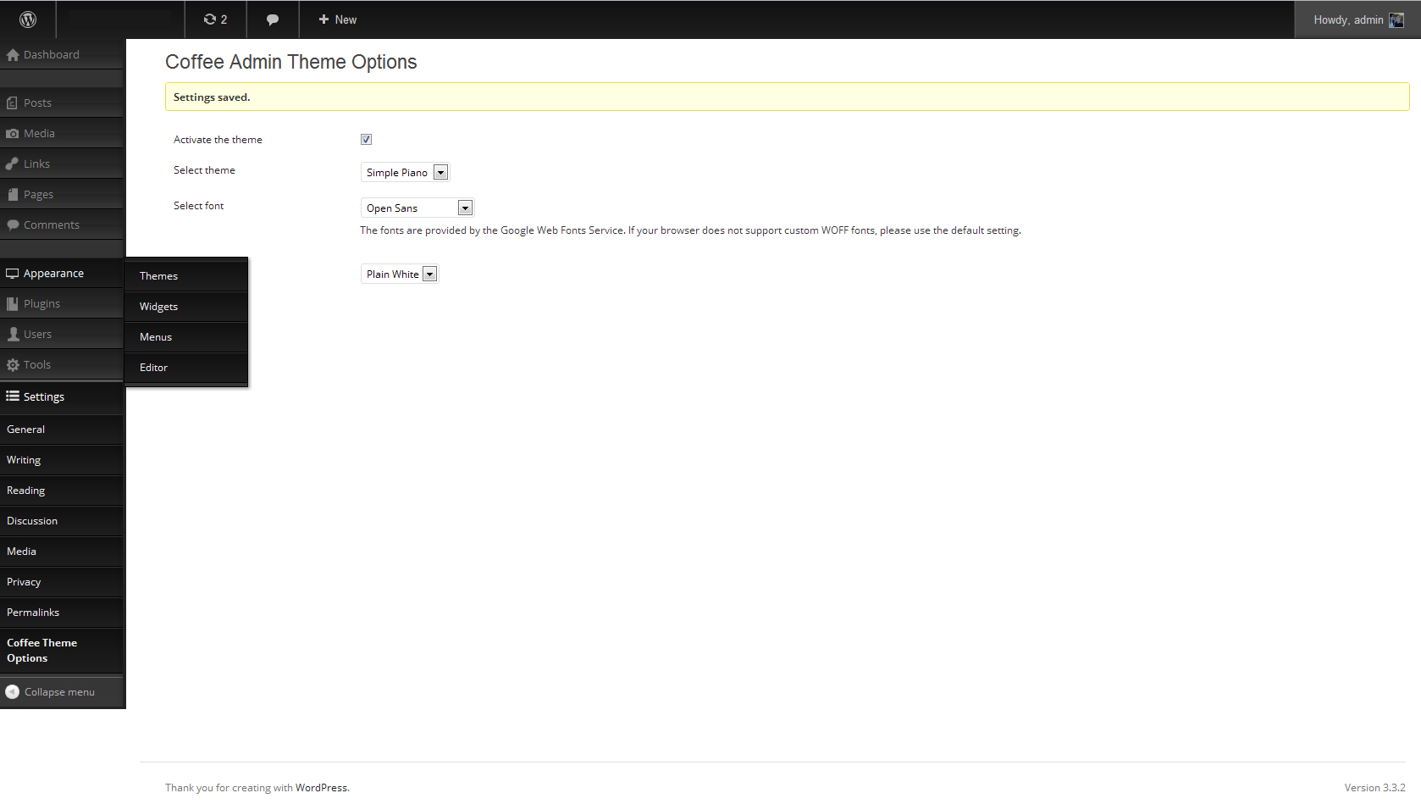Screen dimensions: 1421x804
Task: Click the Collapse menu arrow icon
Action: (x=12, y=692)
